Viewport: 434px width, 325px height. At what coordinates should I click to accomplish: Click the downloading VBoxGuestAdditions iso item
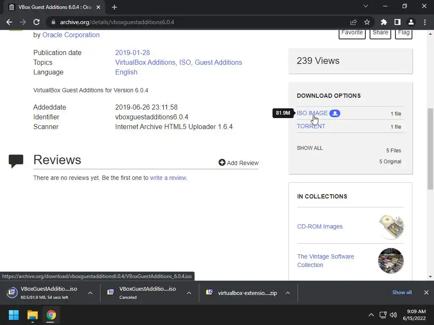pyautogui.click(x=44, y=293)
